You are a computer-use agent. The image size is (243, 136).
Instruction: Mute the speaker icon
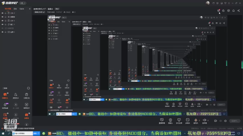pos(204,120)
